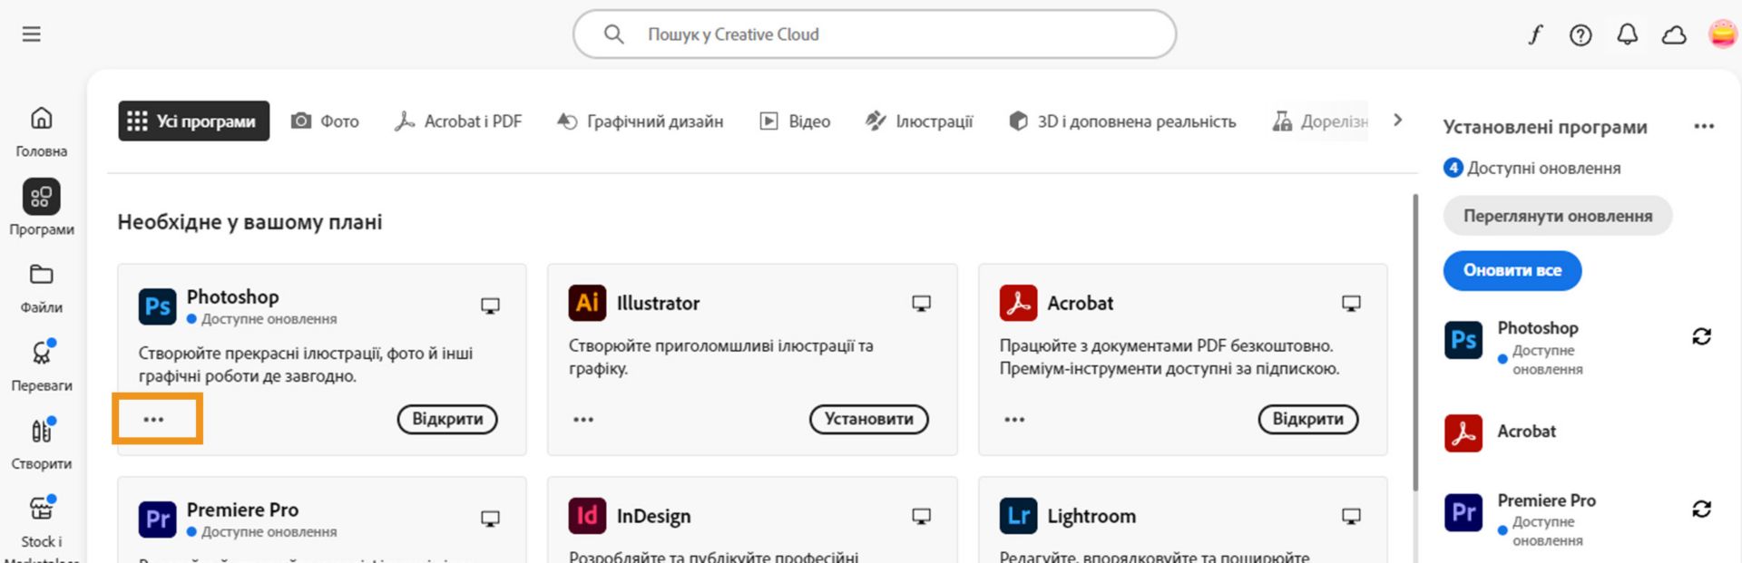Image resolution: width=1742 pixels, height=563 pixels.
Task: Click the Photoshop card title
Action: [232, 296]
